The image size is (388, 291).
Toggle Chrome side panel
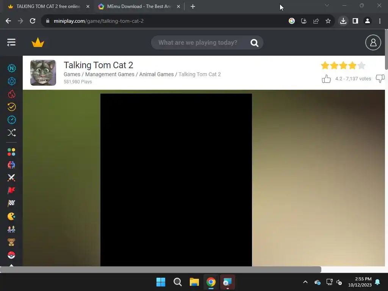(x=355, y=21)
